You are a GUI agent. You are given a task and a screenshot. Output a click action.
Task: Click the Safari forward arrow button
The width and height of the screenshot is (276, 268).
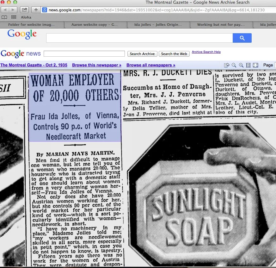(13, 10)
